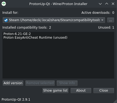
Task: Select Proton-6.21-GE-2 in the tools list
Action: pyautogui.click(x=17, y=34)
